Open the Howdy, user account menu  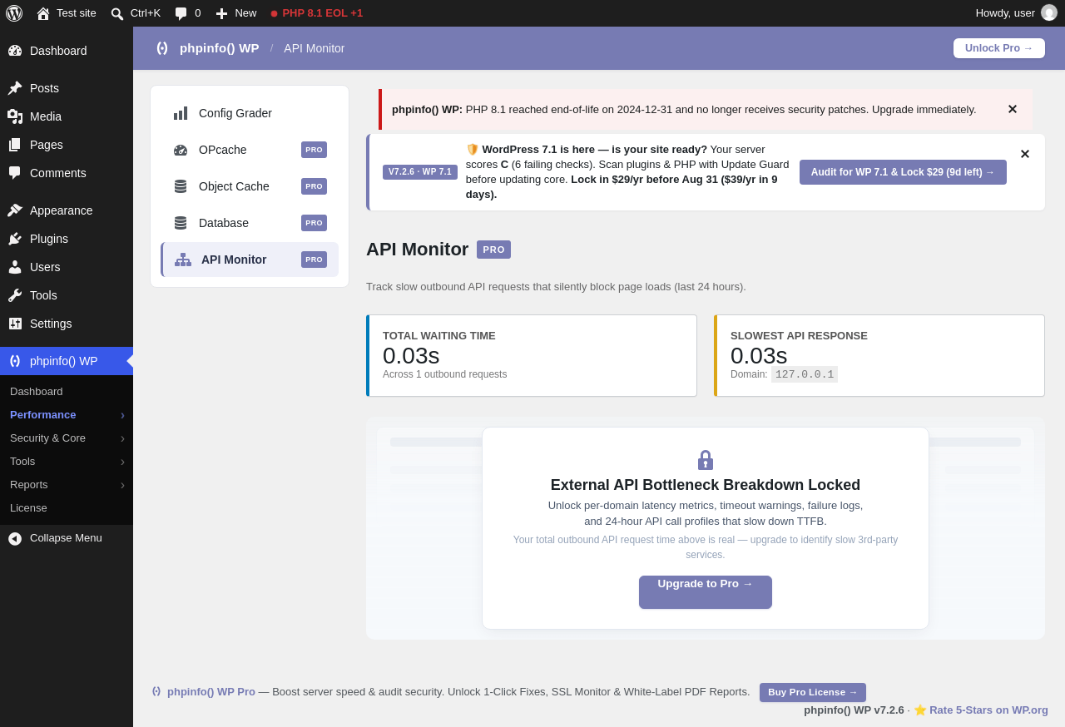click(1017, 13)
